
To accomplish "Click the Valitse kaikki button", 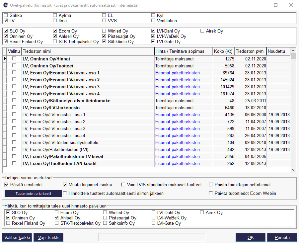I will pos(17,237).
